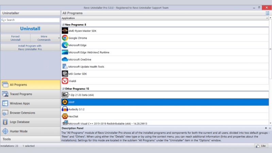The width and height of the screenshot is (272, 153).
Task: Select Microsoft Update Health Tools entry
Action: click(x=86, y=67)
